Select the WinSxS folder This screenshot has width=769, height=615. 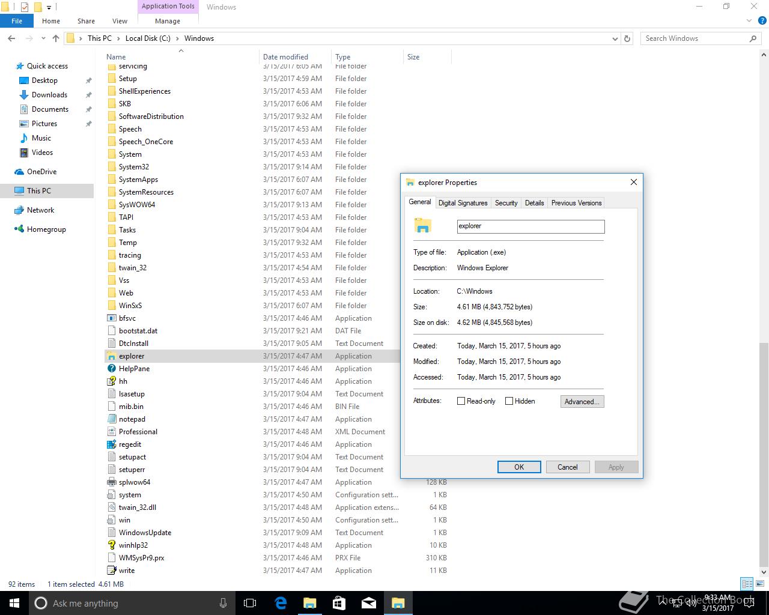tap(130, 306)
